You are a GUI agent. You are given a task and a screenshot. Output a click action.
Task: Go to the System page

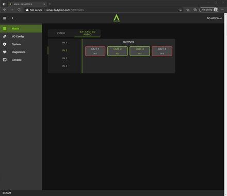tap(21, 44)
